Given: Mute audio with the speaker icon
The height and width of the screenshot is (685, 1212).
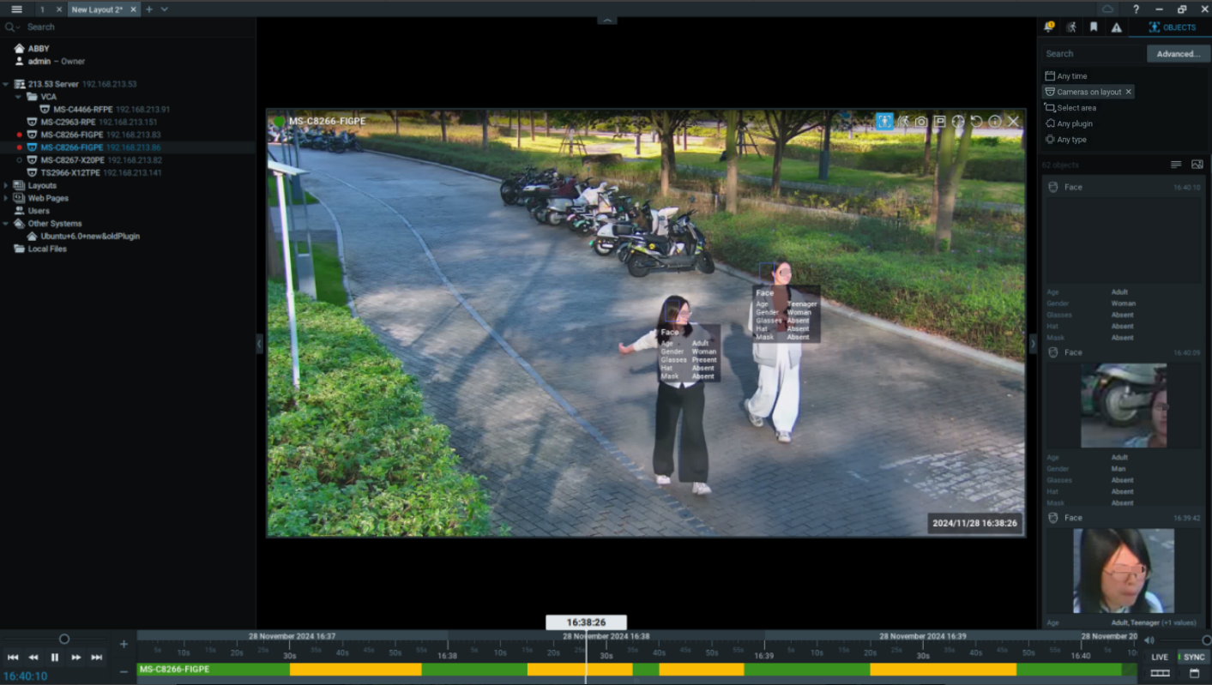Looking at the screenshot, I should point(1149,640).
